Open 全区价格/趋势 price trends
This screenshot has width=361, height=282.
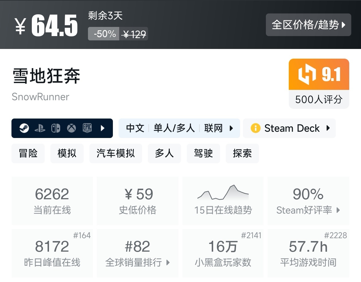(x=308, y=25)
